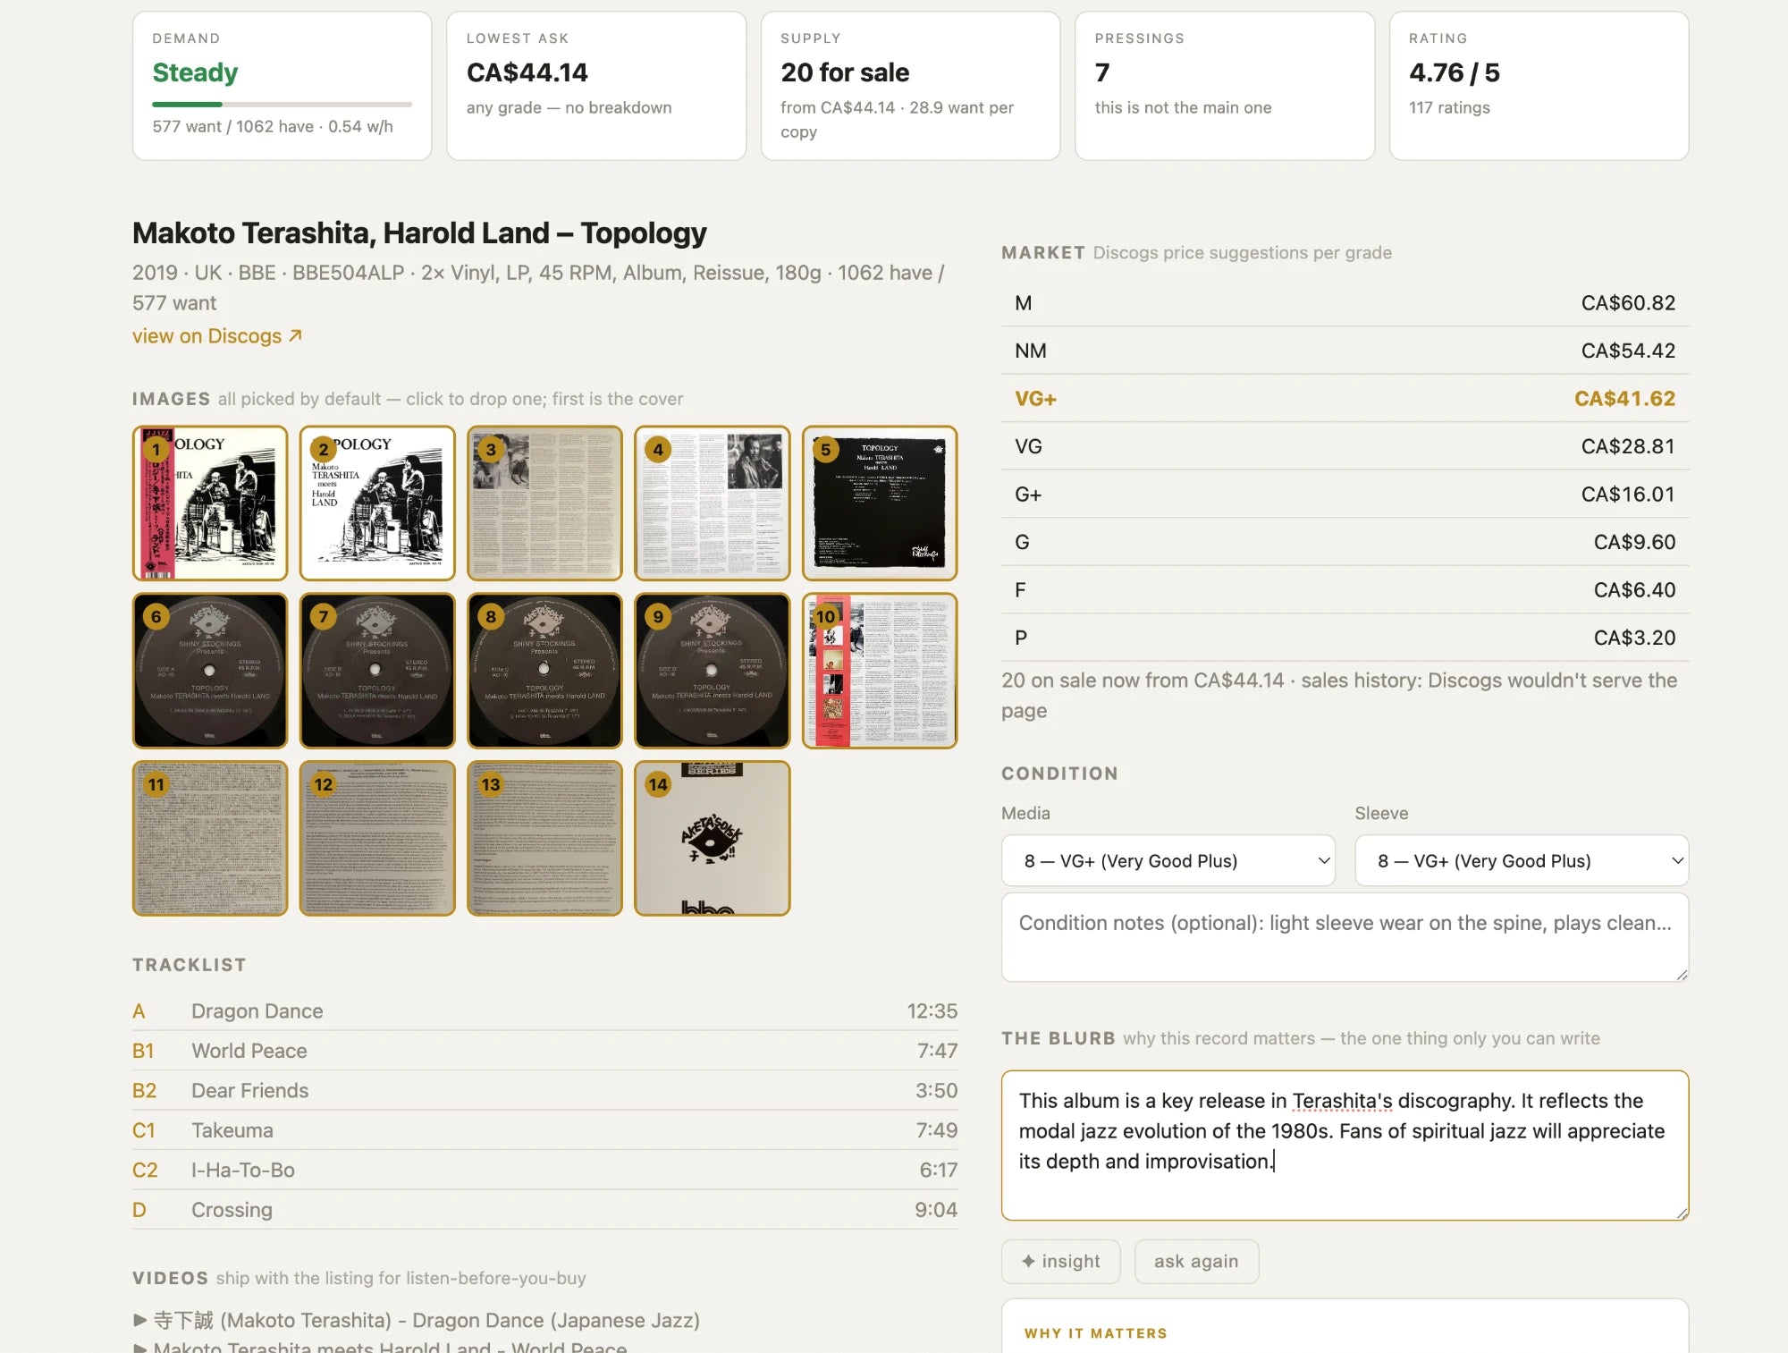The image size is (1788, 1353).
Task: Open the Media condition dropdown
Action: [1168, 860]
